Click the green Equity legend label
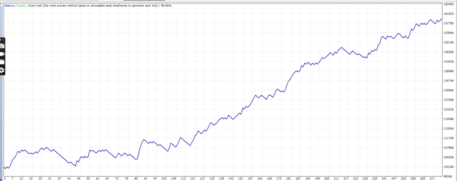The width and height of the screenshot is (457, 181). pos(21,4)
